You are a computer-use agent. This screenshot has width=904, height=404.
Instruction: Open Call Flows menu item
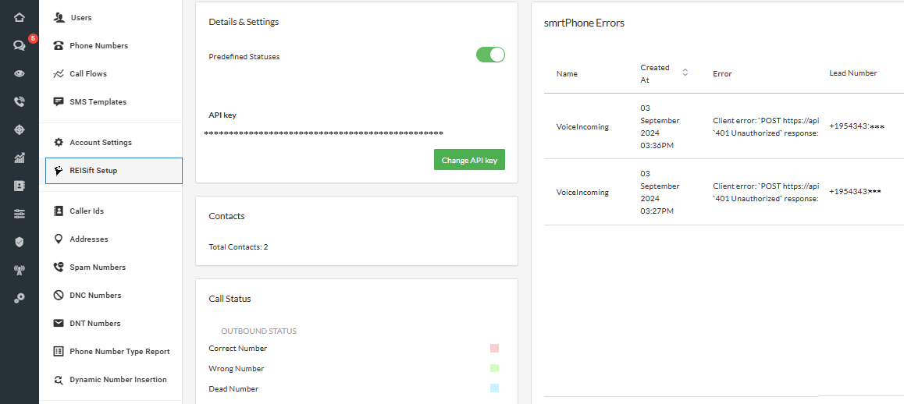[87, 74]
